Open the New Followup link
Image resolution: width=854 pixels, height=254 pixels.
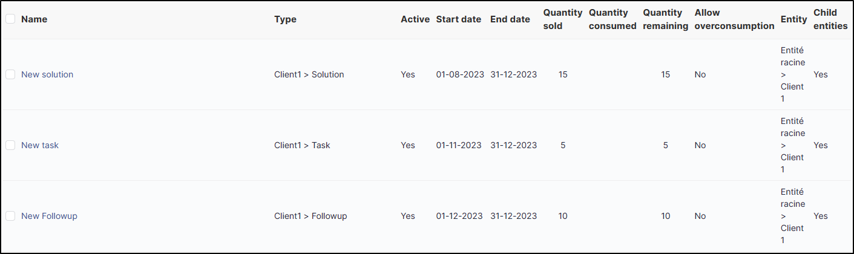pyautogui.click(x=49, y=216)
